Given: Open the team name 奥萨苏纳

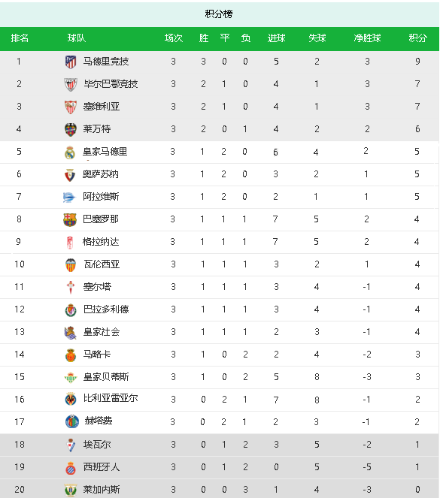Looking at the screenshot, I should click(x=101, y=174).
